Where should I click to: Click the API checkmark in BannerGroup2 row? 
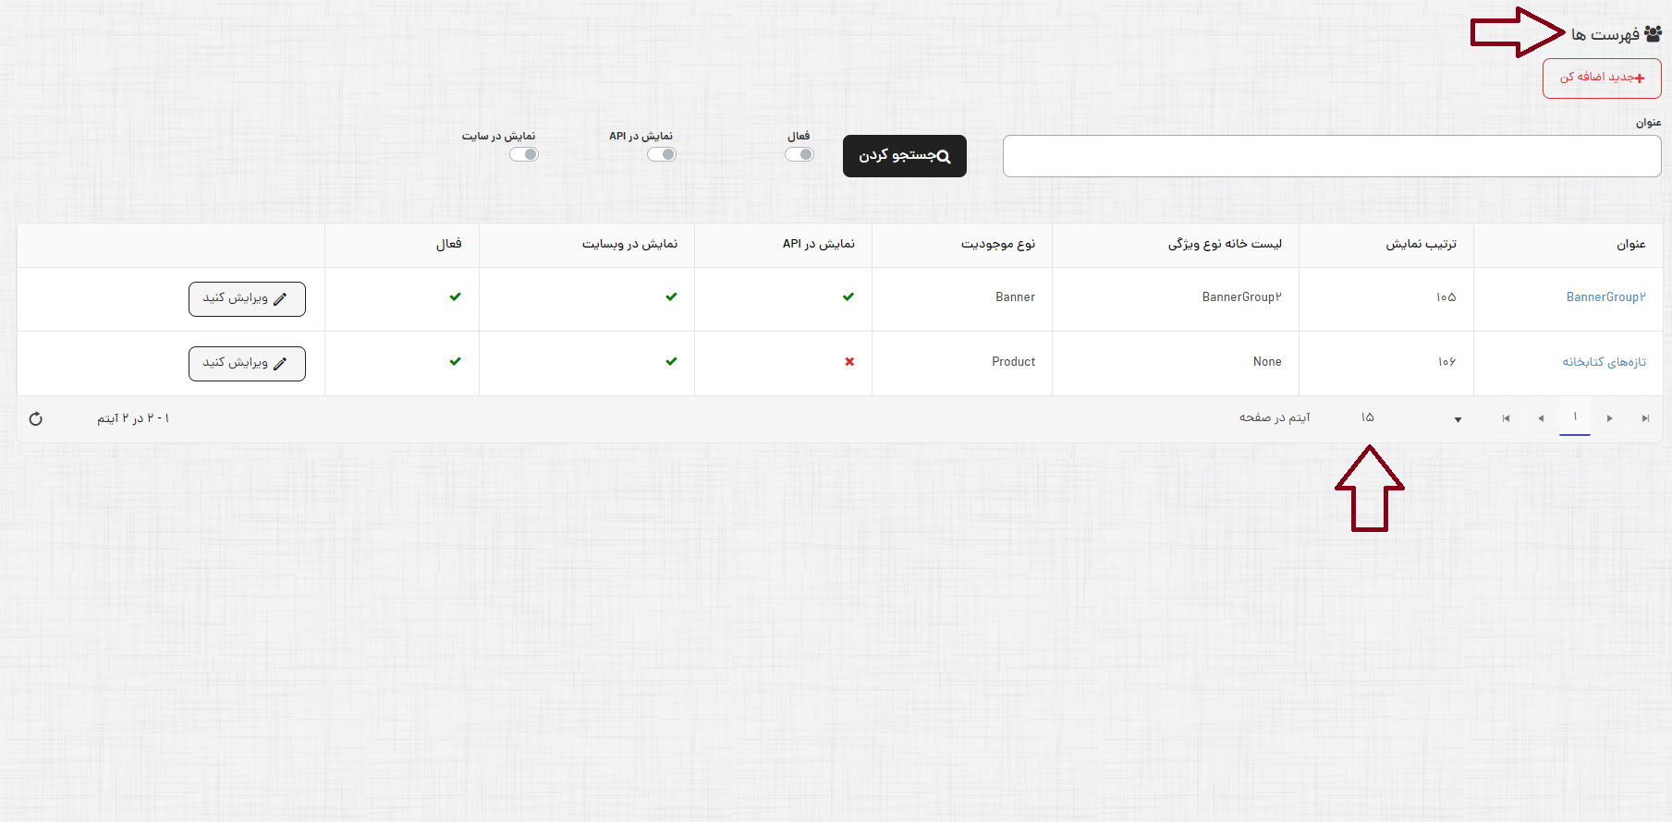coord(848,297)
